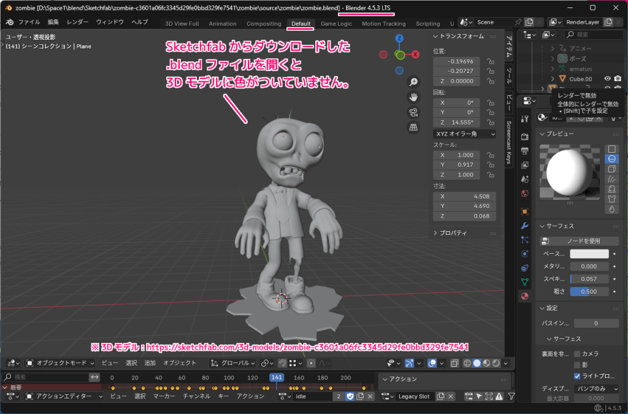Viewport: 628px width, 414px height.
Task: Select rendered viewport shading mode
Action: click(x=496, y=363)
